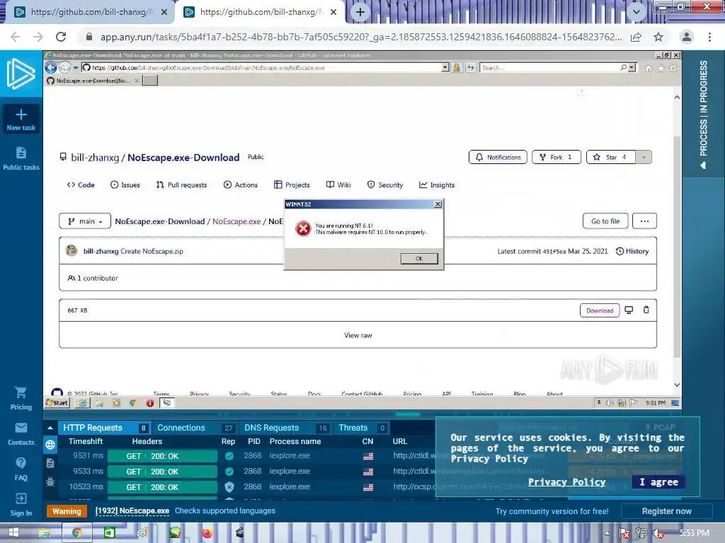Viewport: 725px width, 543px height.
Task: Open the Pricing cart icon
Action: point(21,393)
